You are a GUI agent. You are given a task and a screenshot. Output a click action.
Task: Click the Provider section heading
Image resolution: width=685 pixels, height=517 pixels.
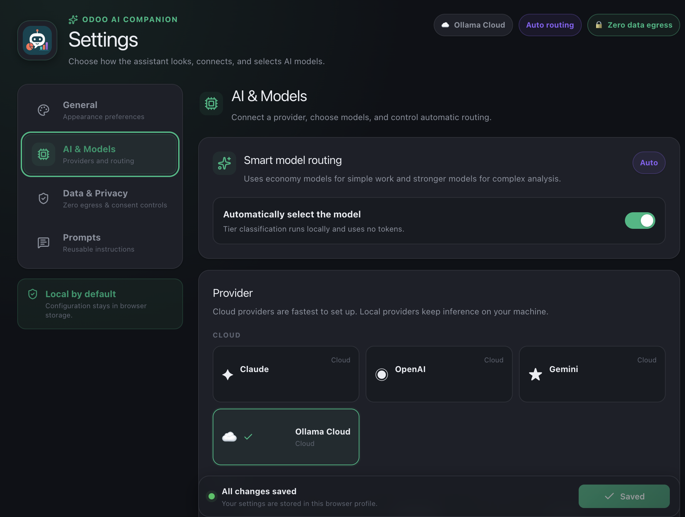233,293
